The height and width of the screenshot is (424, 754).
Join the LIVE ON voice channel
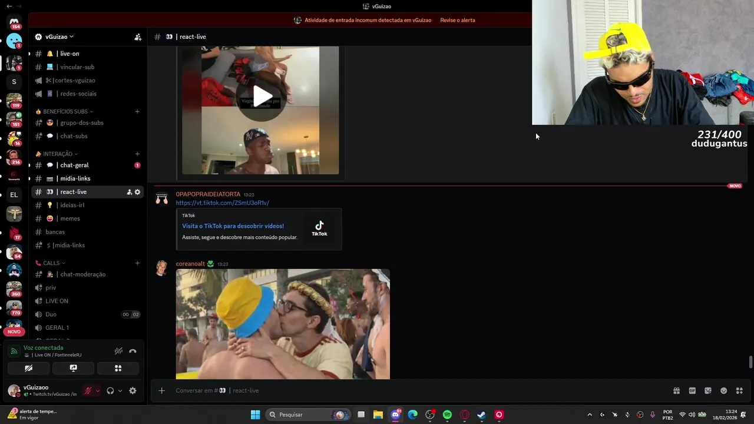[87, 301]
